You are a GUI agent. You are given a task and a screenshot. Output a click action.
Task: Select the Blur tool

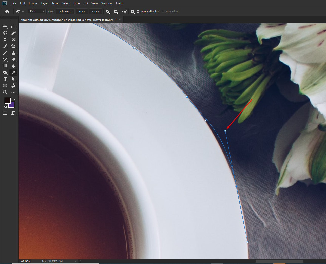(x=13, y=66)
